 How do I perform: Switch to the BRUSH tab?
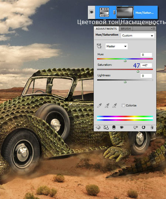pos(126,29)
